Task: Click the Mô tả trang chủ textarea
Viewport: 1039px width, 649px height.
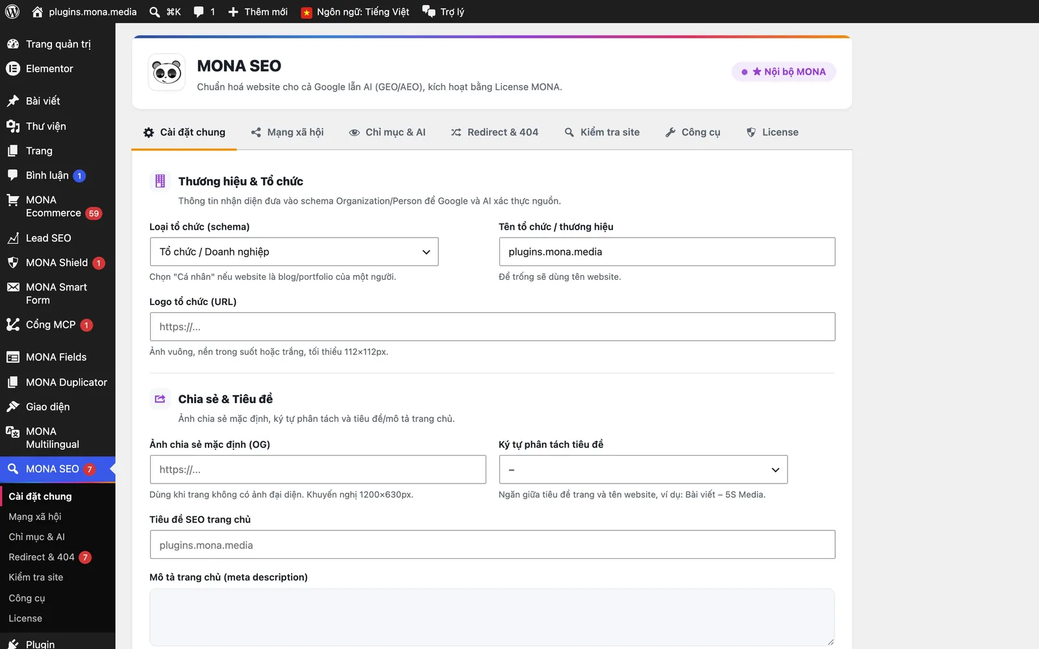Action: [492, 618]
